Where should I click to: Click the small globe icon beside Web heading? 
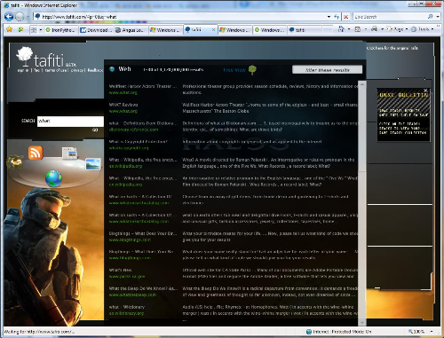(x=112, y=69)
